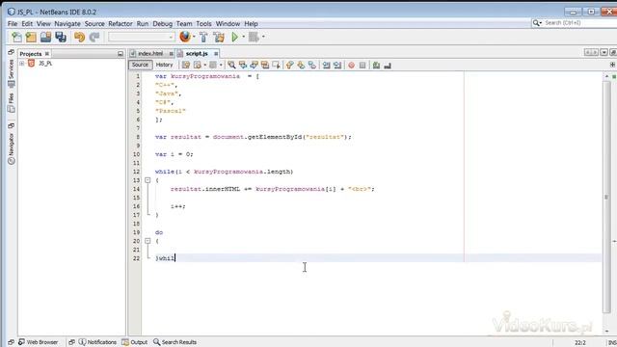Click the Build Project hammer icon

[x=203, y=37]
